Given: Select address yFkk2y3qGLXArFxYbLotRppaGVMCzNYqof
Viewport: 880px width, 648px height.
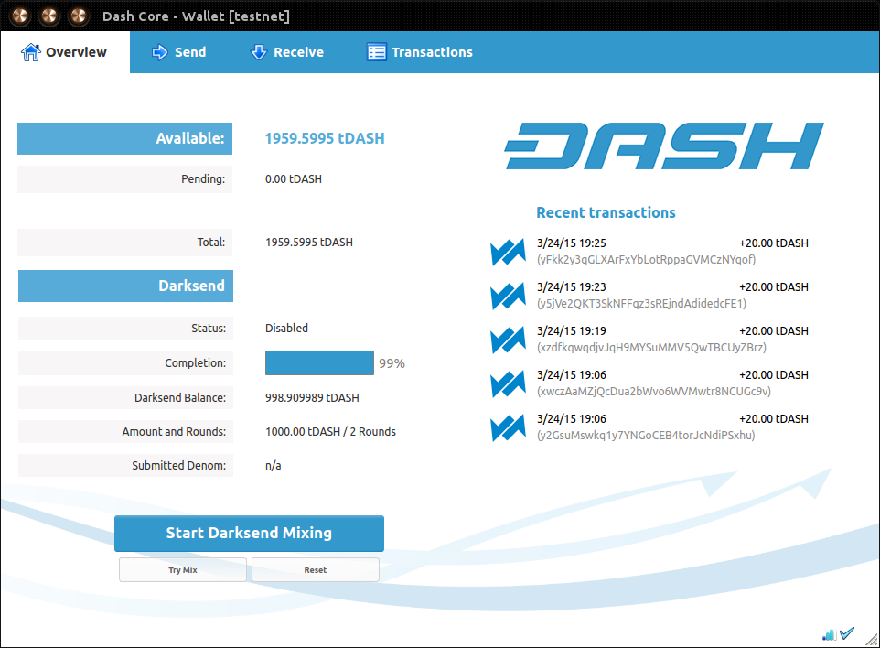Looking at the screenshot, I should coord(646,259).
